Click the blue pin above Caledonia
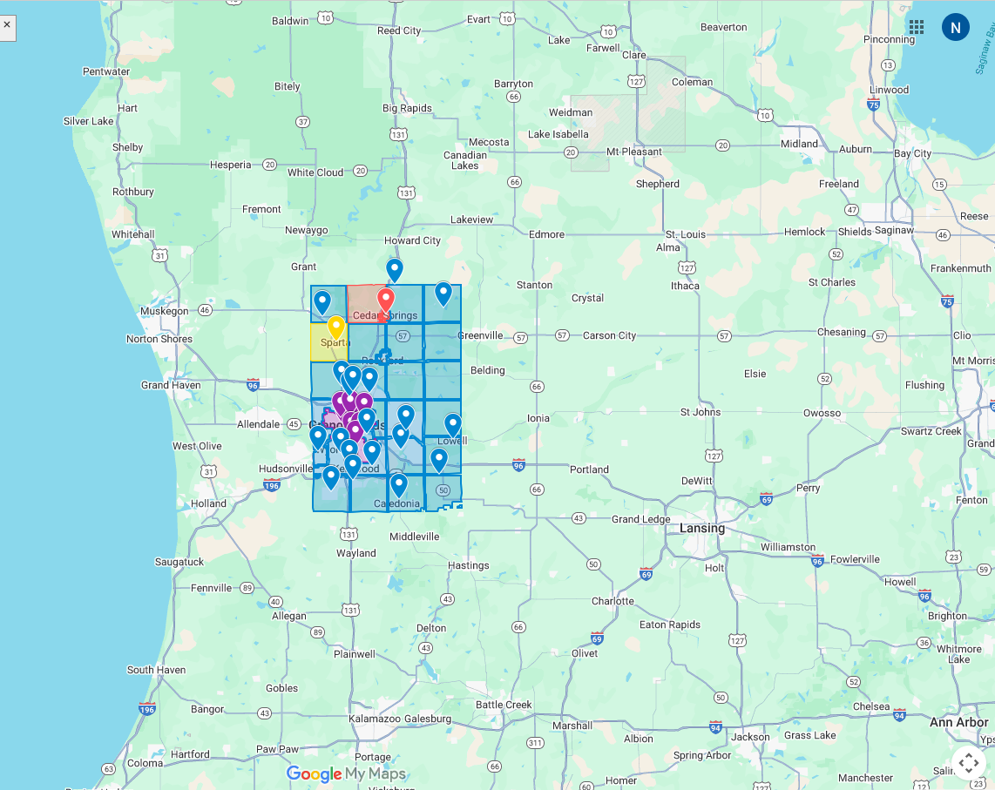 (x=398, y=484)
